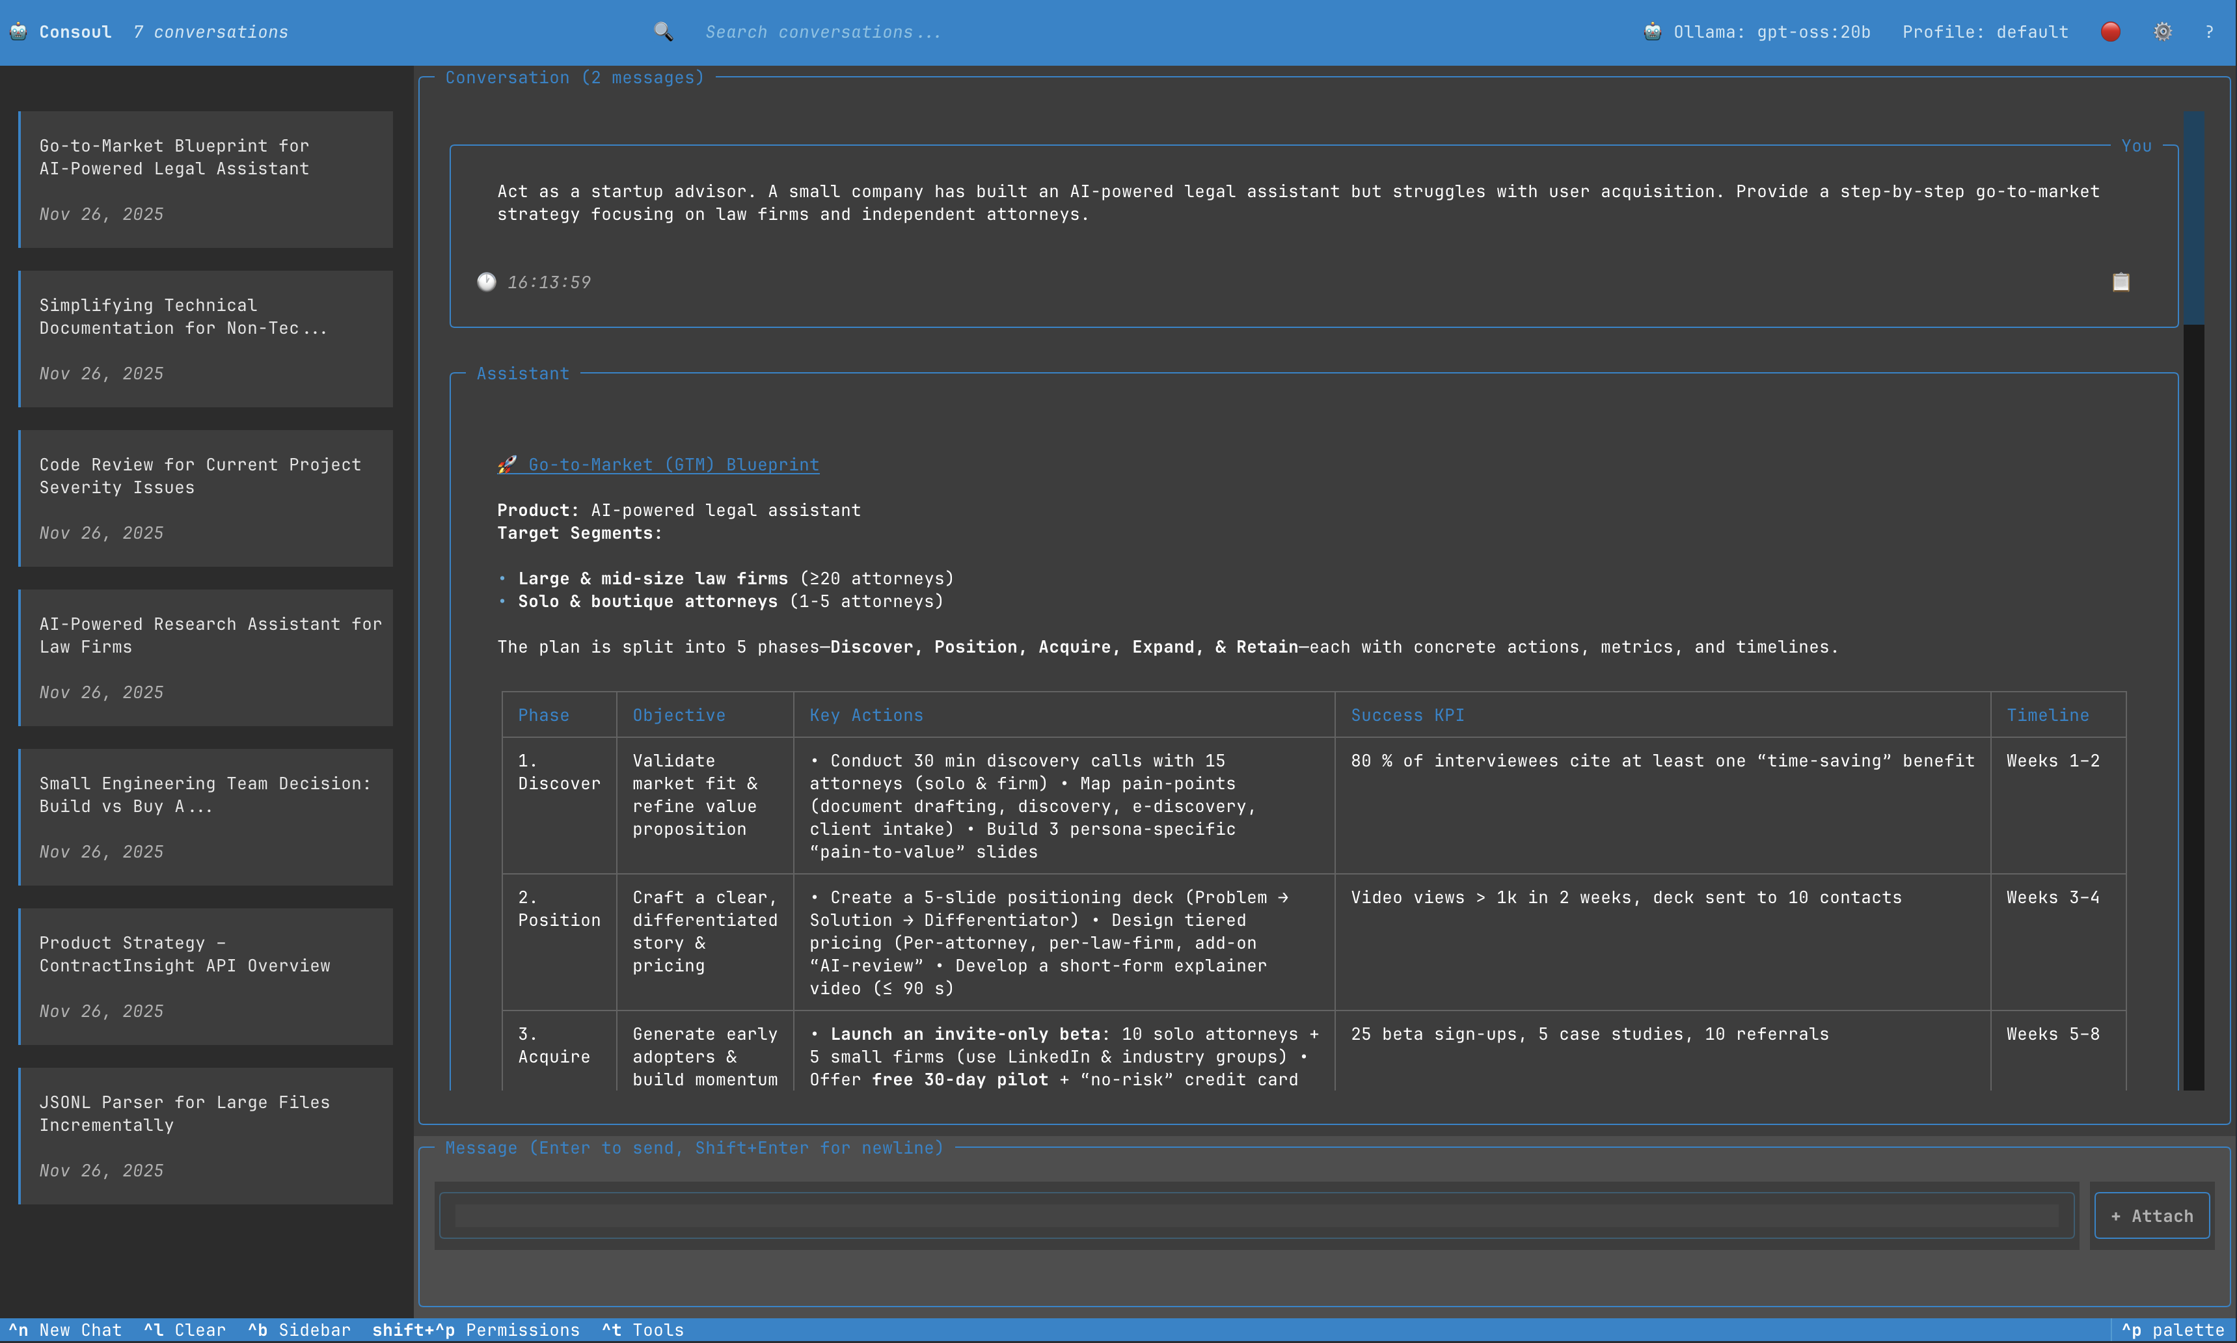Open settings via the gear icon
Image resolution: width=2237 pixels, height=1343 pixels.
point(2162,32)
